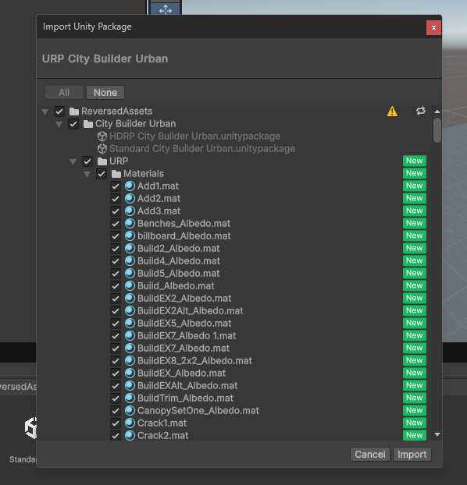Click the Standard City Builder Urban package icon

tap(102, 149)
